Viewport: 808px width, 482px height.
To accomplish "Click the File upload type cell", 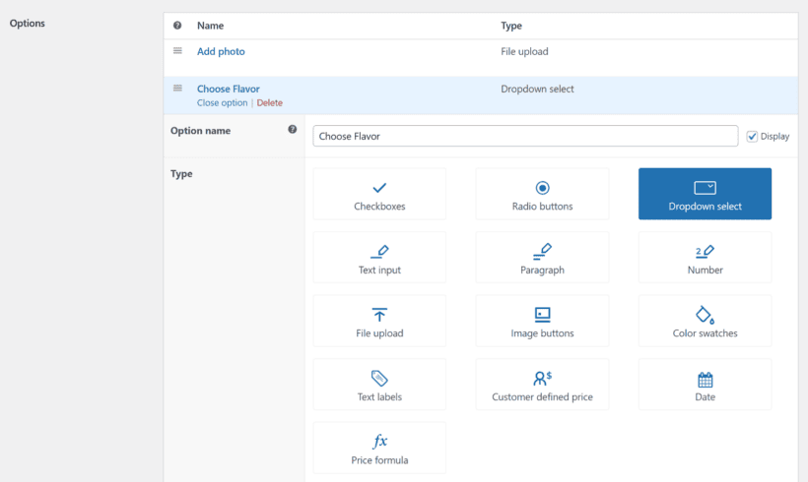I will pyautogui.click(x=524, y=51).
